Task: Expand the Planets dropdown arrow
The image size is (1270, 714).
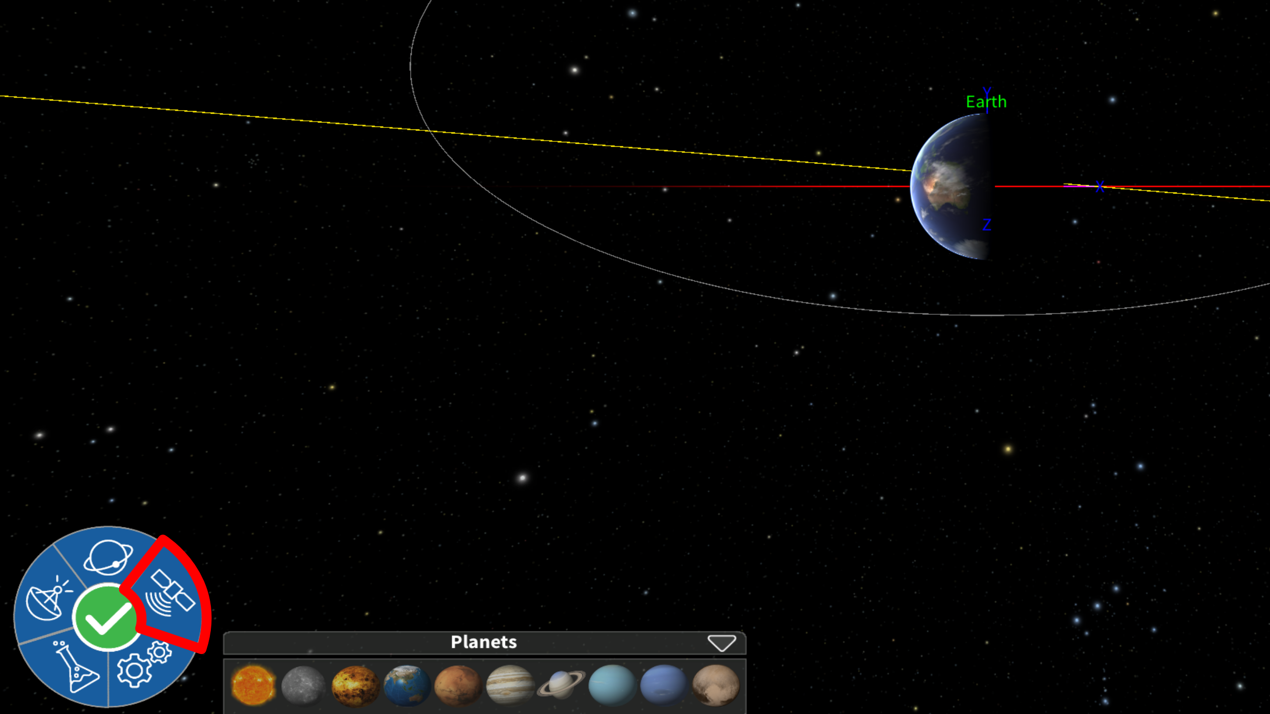Action: point(721,643)
